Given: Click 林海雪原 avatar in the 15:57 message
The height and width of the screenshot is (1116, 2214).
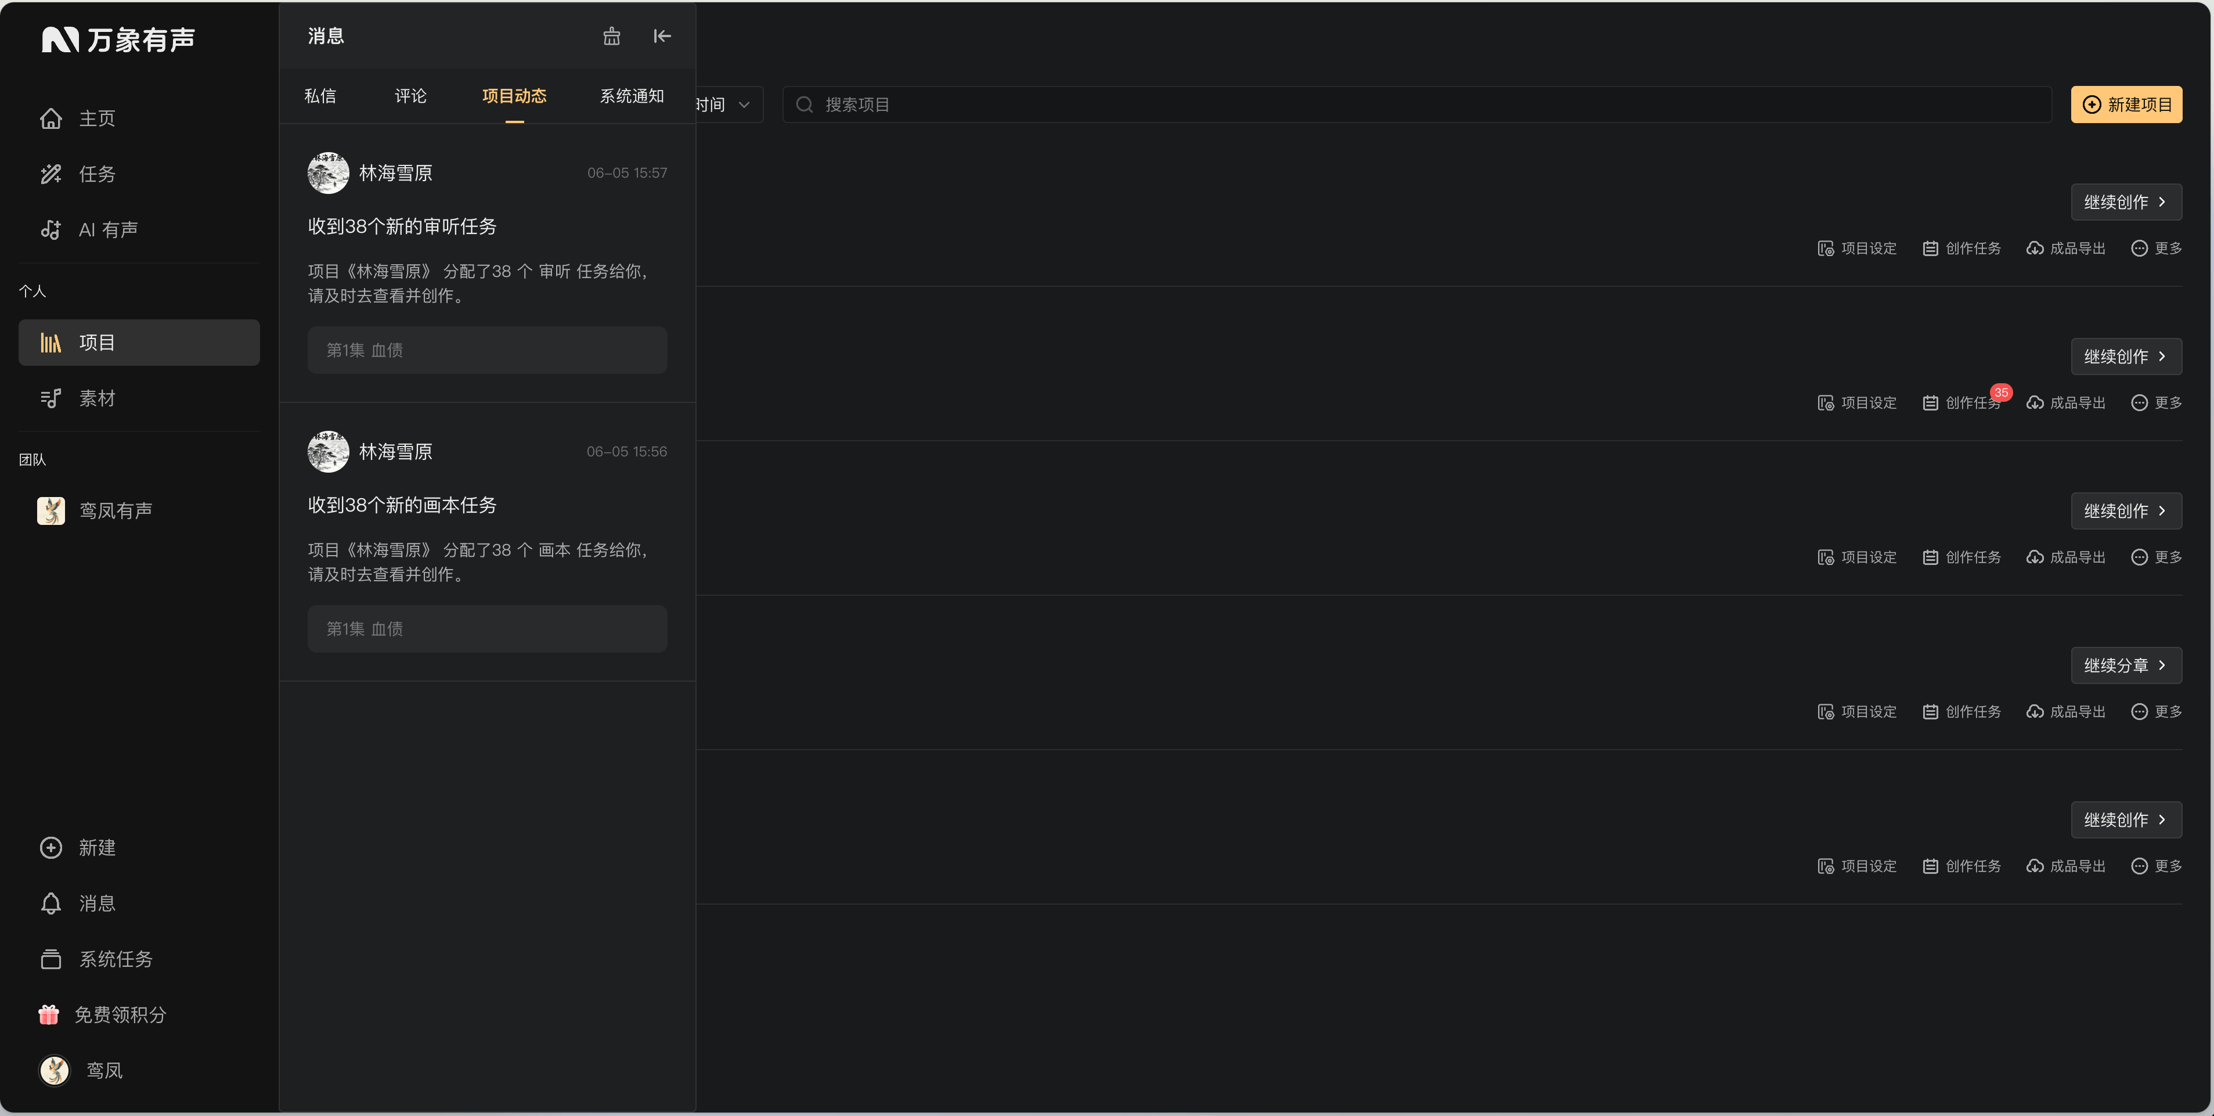Looking at the screenshot, I should [329, 173].
